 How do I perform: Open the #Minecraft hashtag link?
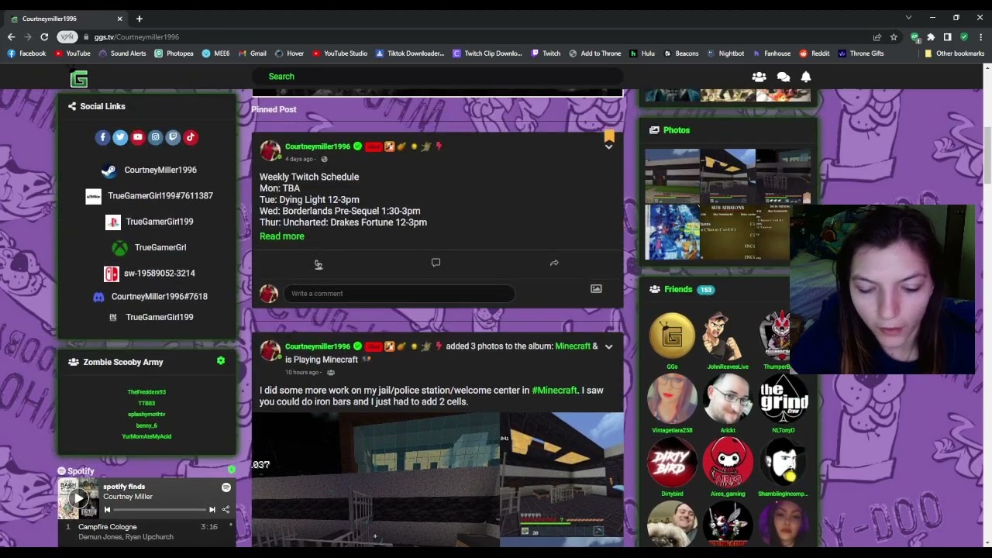554,391
